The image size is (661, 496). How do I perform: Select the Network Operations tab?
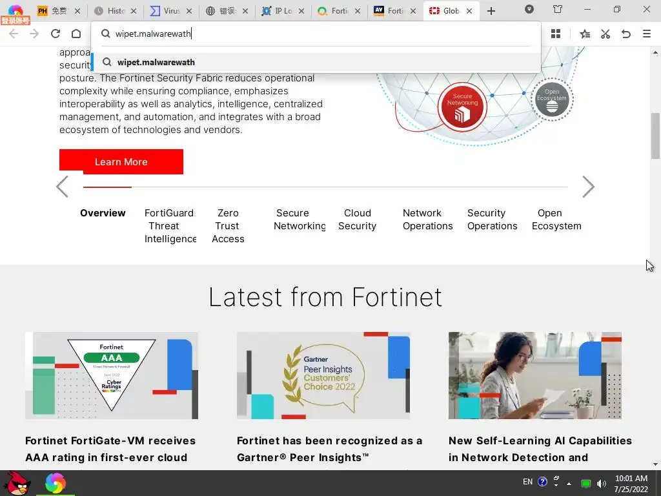428,220
